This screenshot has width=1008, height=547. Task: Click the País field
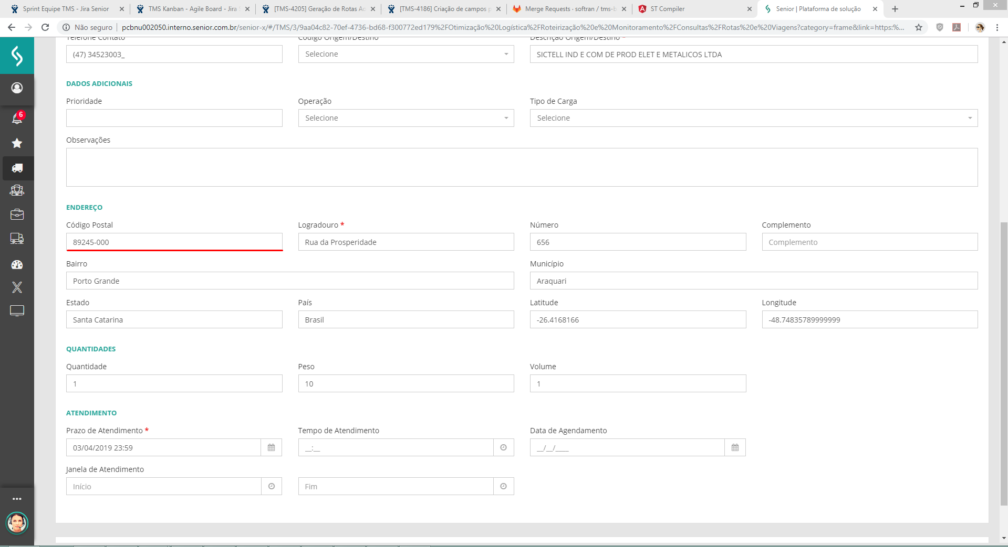coord(406,319)
